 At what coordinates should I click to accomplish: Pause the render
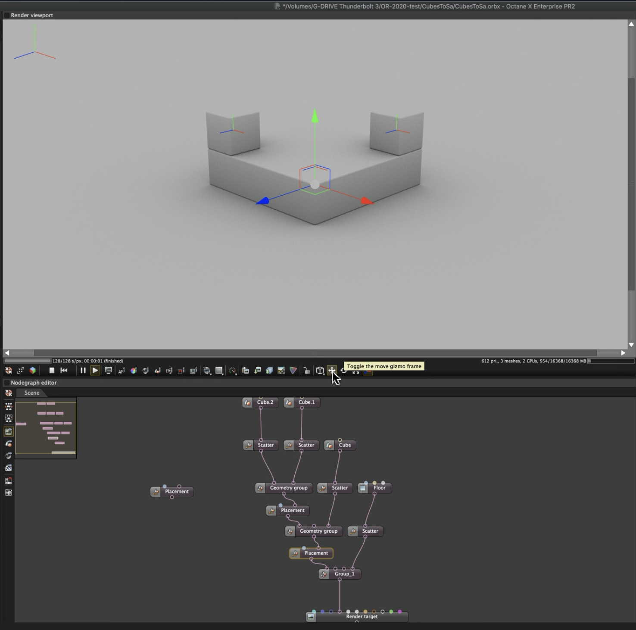83,371
